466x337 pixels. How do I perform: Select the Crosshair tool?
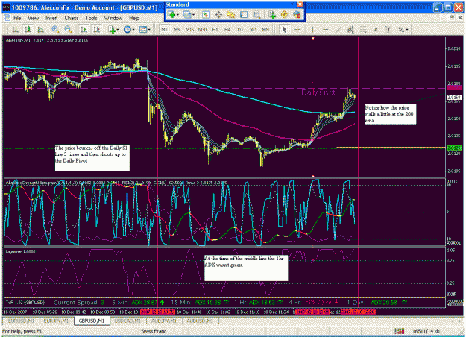click(x=297, y=29)
